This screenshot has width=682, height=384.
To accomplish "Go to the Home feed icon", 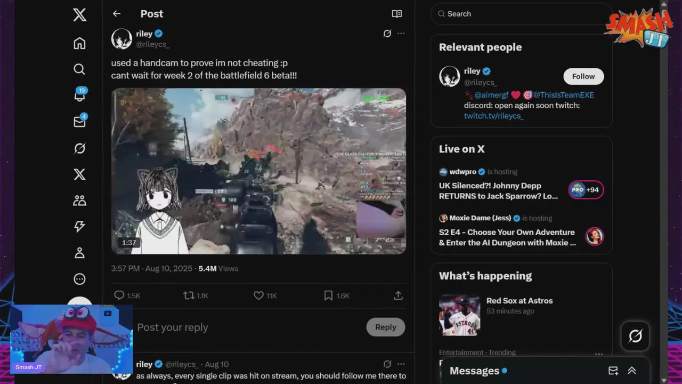I will click(79, 43).
